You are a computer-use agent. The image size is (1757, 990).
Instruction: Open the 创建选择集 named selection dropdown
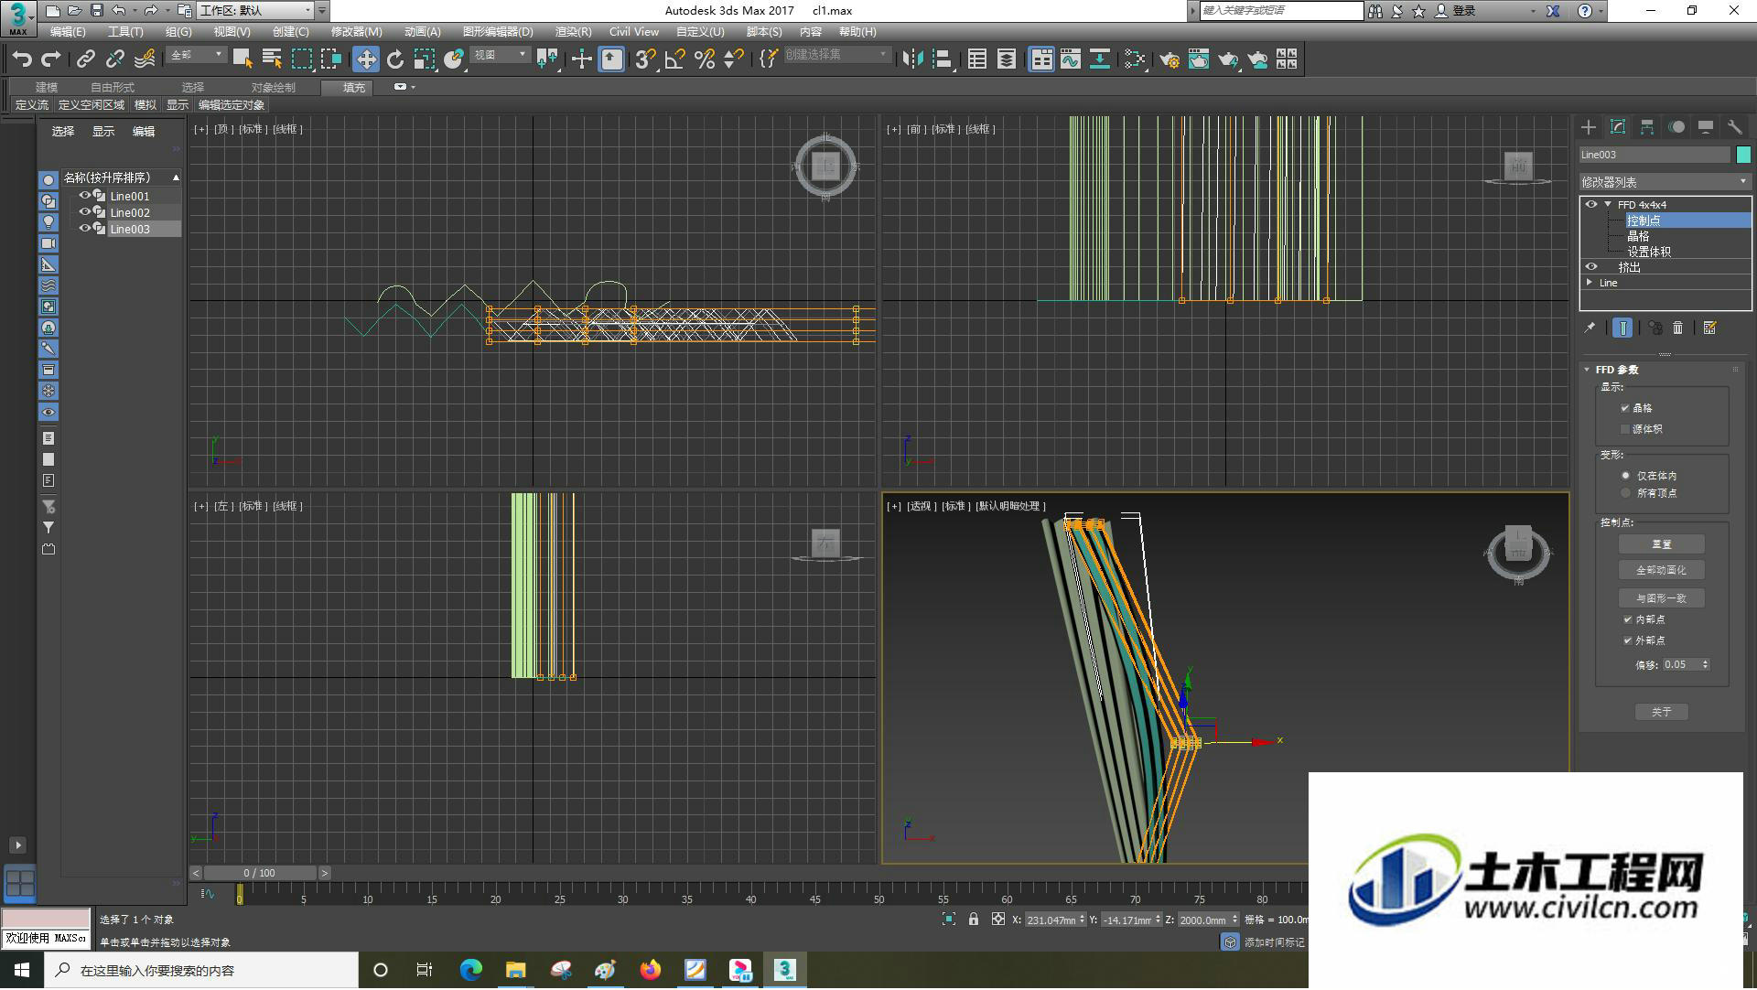point(836,56)
